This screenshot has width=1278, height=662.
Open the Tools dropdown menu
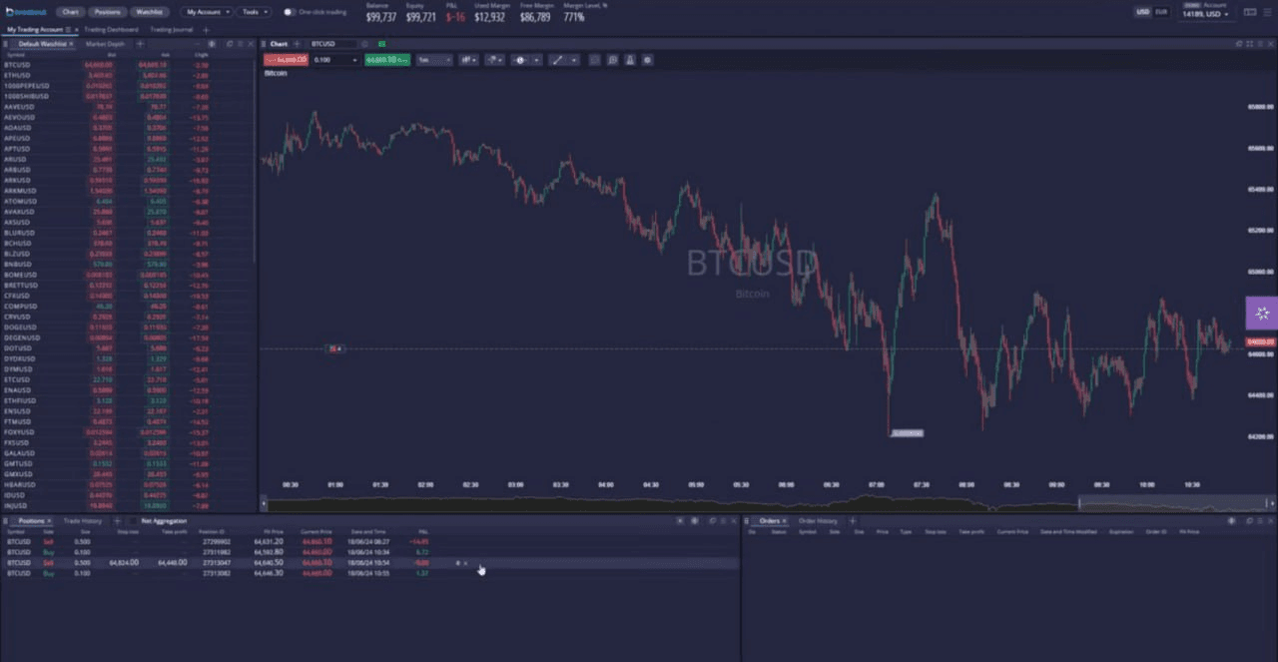pos(253,12)
